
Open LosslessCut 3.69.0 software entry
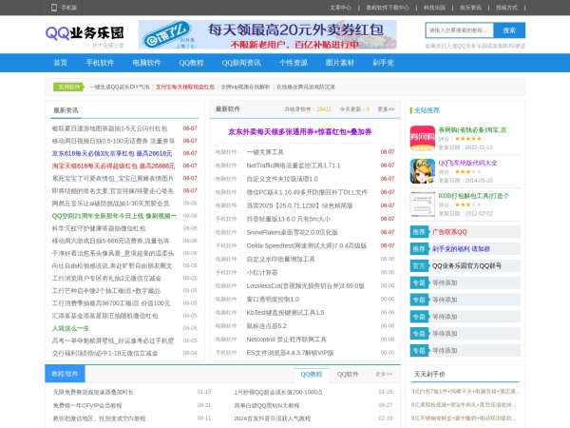(x=305, y=285)
